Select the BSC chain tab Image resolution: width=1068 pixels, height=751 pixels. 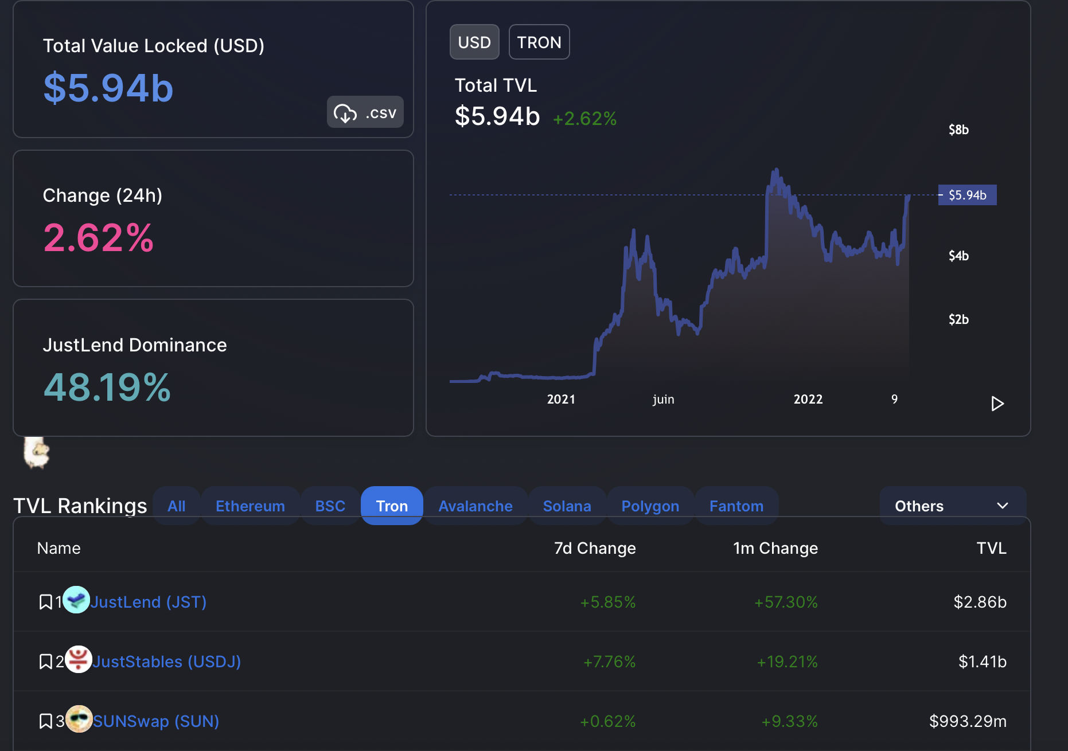pyautogui.click(x=330, y=506)
